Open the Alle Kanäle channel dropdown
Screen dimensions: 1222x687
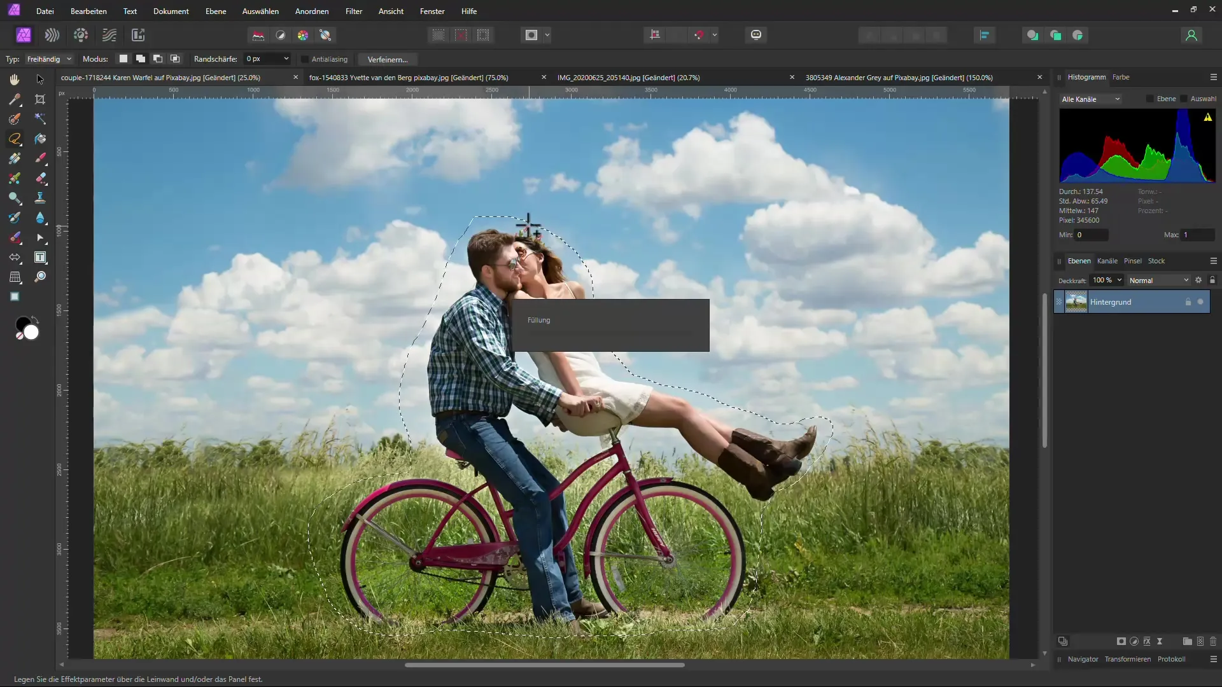click(1091, 99)
